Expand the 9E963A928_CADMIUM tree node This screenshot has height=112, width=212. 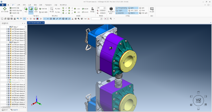click(7, 104)
